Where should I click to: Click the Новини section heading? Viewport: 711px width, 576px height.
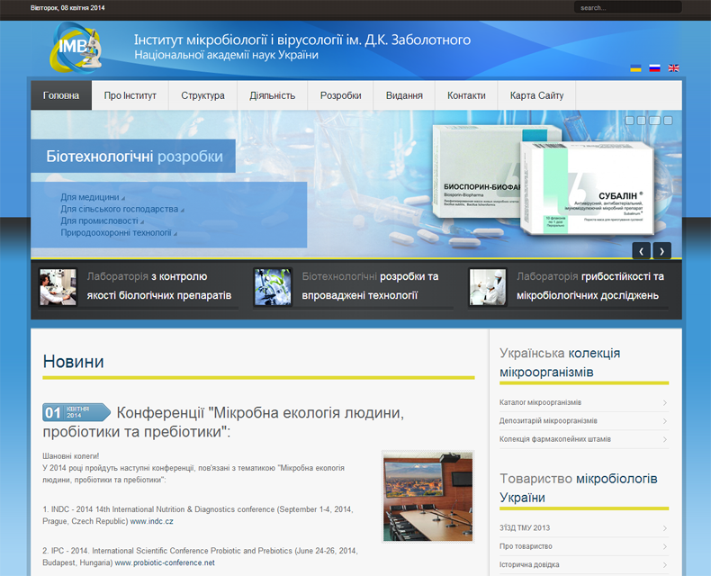pyautogui.click(x=74, y=362)
